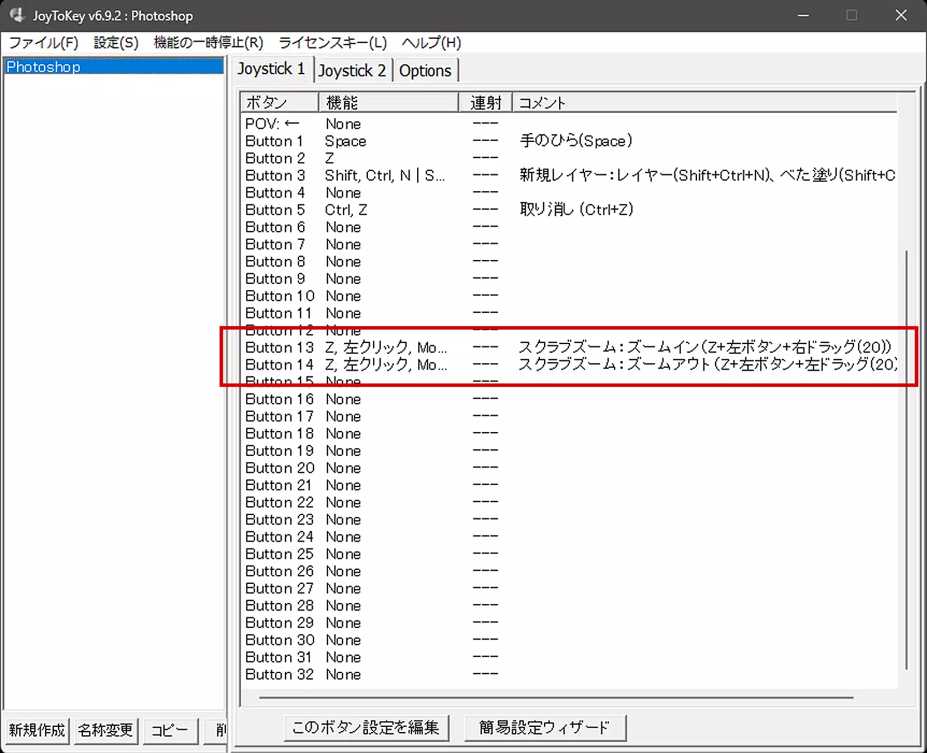Select the Button 1 row

[x=569, y=141]
